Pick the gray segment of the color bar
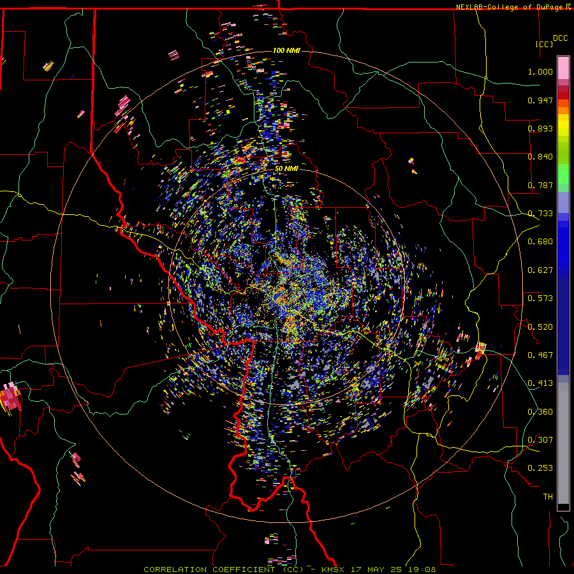Image resolution: width=574 pixels, height=574 pixels. click(563, 443)
